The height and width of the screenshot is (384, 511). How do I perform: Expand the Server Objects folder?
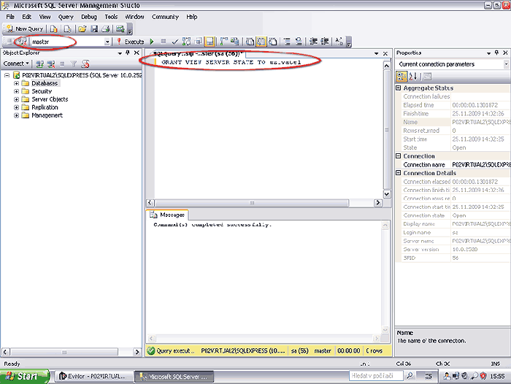16,99
